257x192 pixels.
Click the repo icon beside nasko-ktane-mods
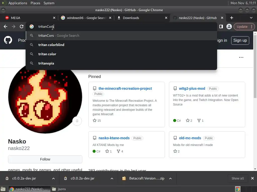[x=95, y=138]
